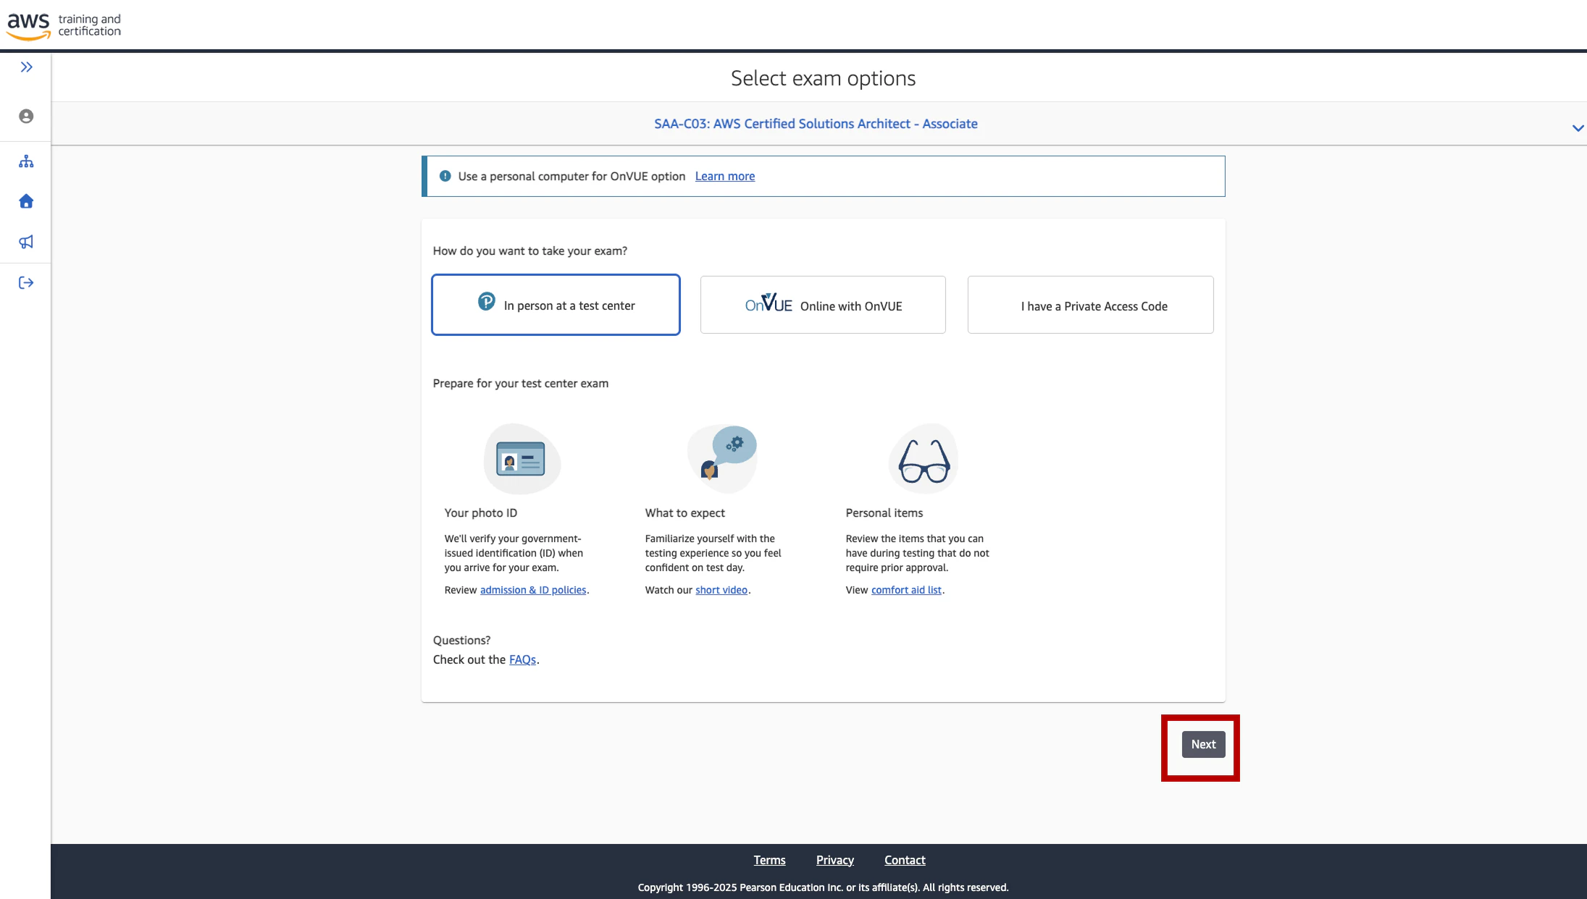Expand the SAA-C03 exam details chevron
This screenshot has height=899, width=1587.
pos(1578,128)
